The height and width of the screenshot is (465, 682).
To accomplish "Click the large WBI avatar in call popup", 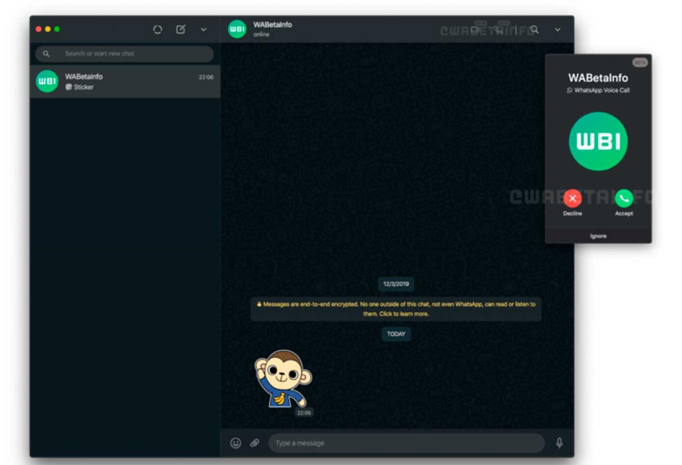I will (598, 141).
